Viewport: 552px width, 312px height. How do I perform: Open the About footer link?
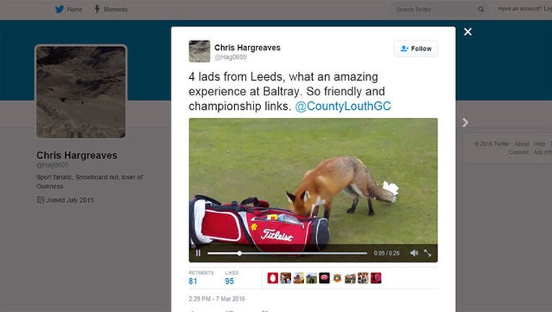pyautogui.click(x=522, y=144)
